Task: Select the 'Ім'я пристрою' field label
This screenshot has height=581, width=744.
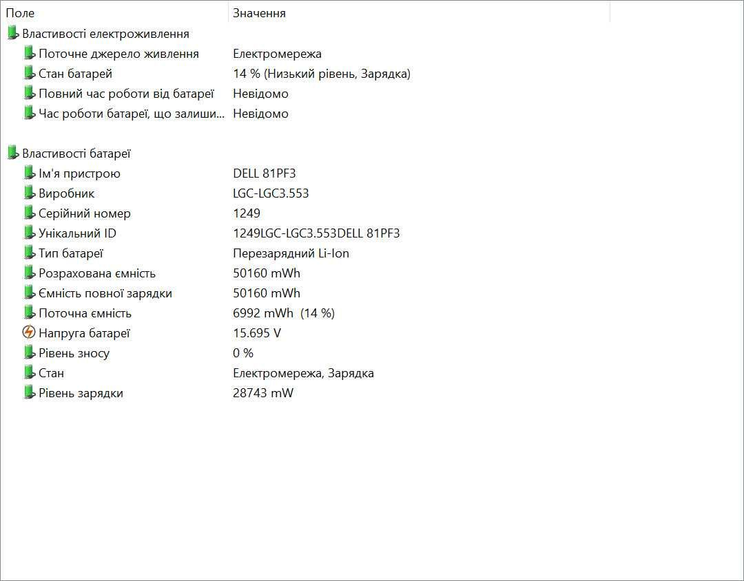Action: pyautogui.click(x=79, y=173)
